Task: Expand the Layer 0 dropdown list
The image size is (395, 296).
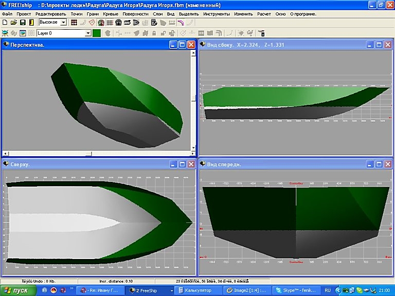Action: tap(88, 33)
